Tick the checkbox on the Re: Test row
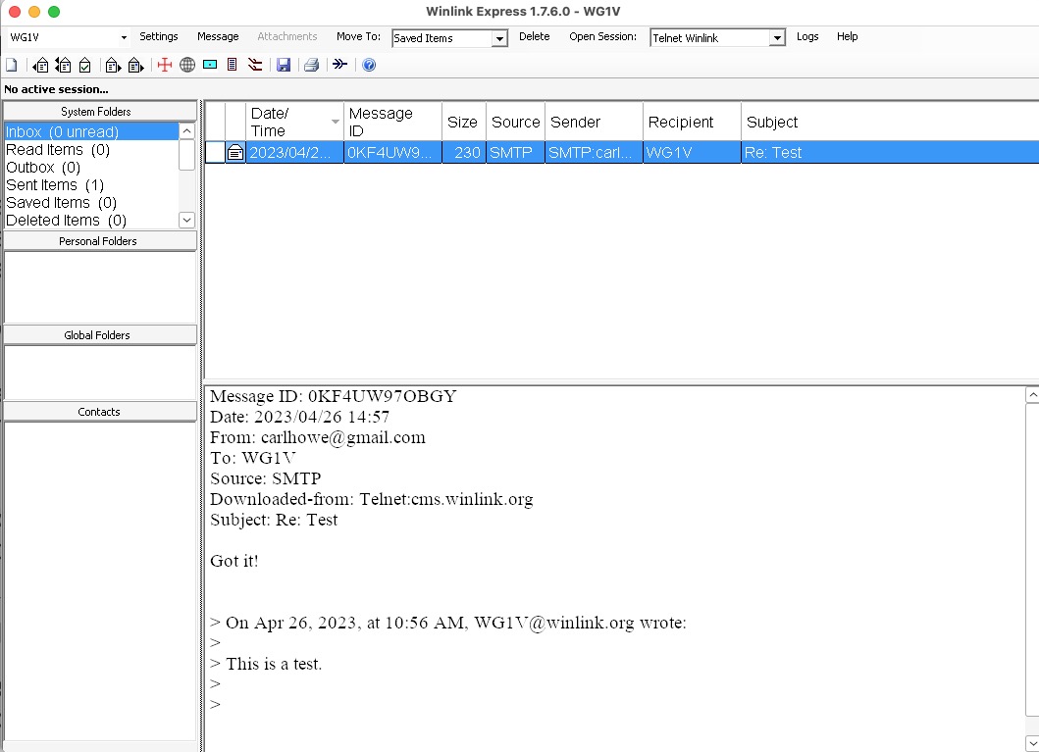 pyautogui.click(x=215, y=153)
